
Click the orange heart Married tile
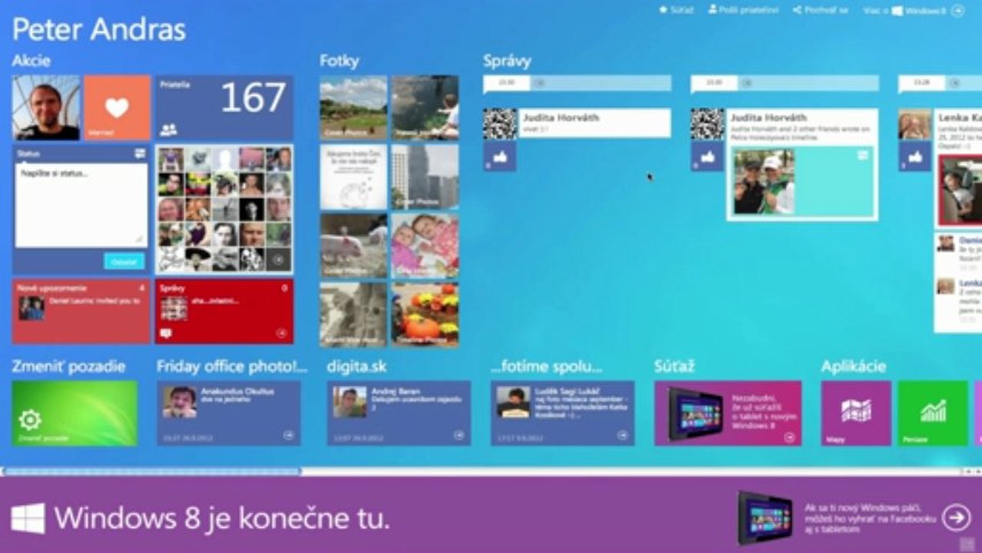[117, 108]
